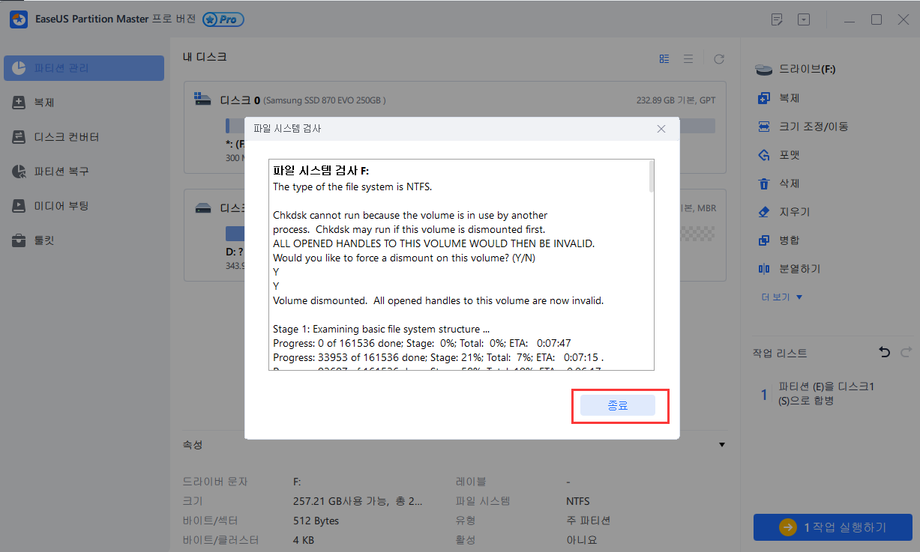Open 파티션 복구 from sidebar
920x552 pixels.
(61, 172)
